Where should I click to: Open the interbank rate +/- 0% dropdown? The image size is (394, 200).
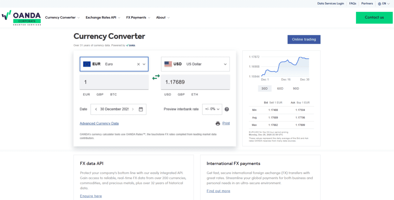pyautogui.click(x=212, y=109)
